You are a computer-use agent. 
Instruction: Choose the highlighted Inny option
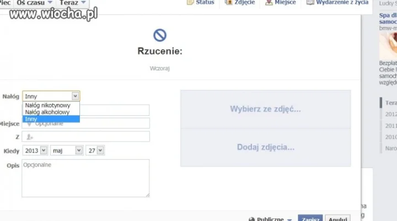[x=51, y=119]
